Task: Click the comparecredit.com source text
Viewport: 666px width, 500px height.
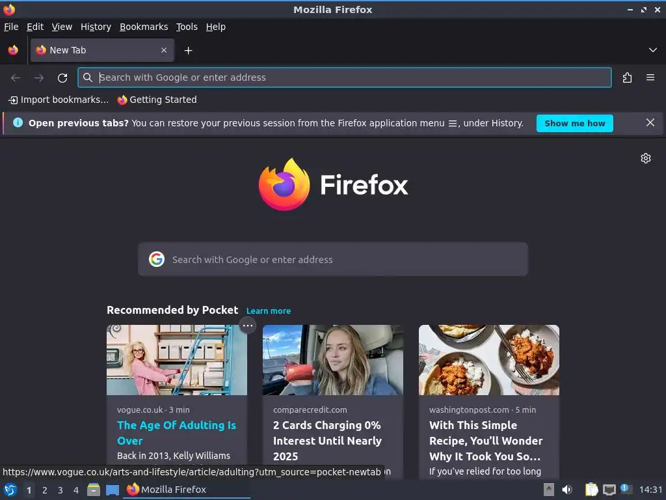Action: 310,410
